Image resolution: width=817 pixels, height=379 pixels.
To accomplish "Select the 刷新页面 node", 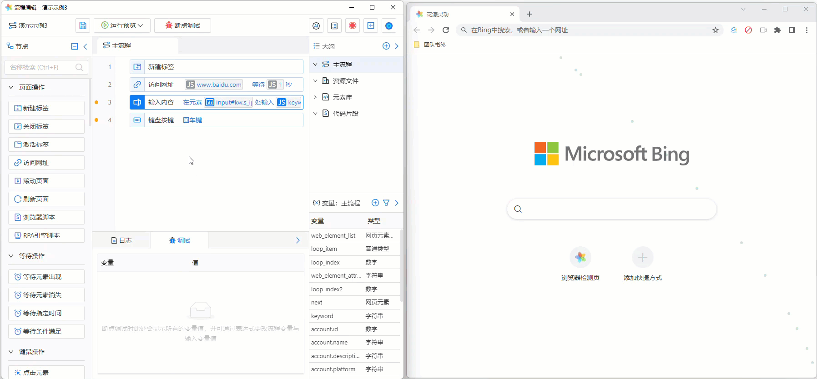I will (46, 199).
